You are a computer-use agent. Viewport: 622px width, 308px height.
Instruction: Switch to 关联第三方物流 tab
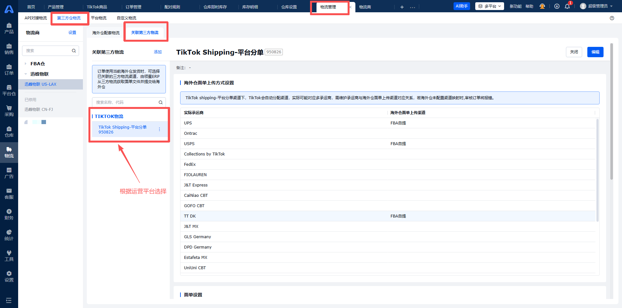tap(145, 33)
